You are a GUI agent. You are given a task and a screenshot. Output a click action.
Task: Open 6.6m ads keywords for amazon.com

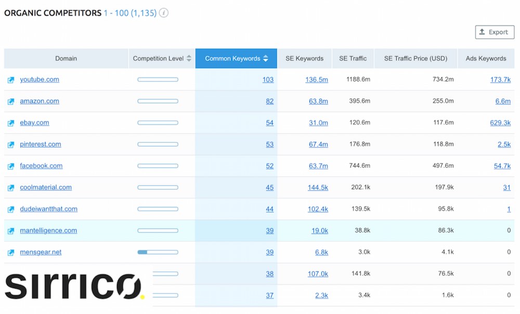click(503, 101)
